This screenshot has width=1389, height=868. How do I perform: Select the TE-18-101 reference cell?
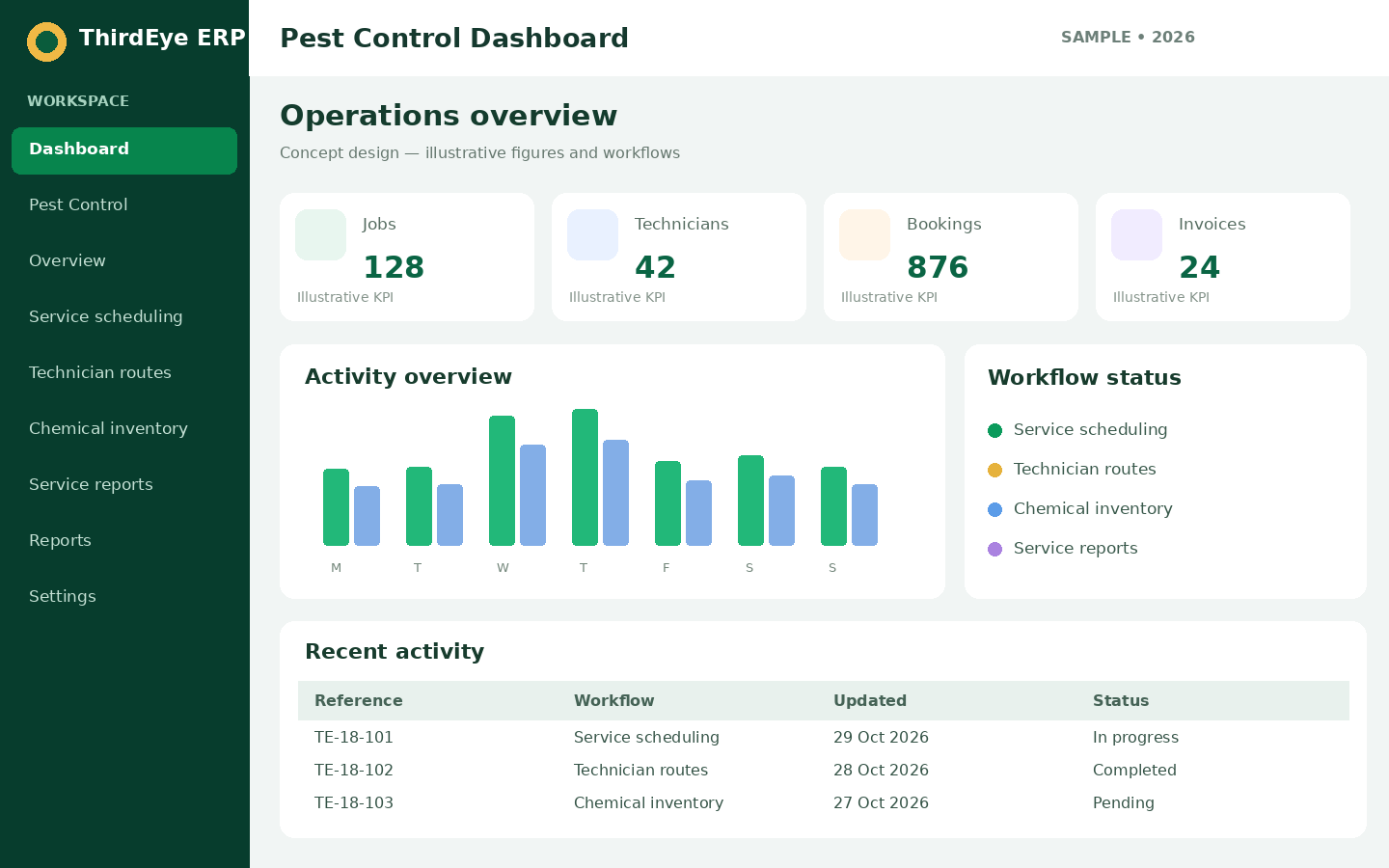[354, 737]
